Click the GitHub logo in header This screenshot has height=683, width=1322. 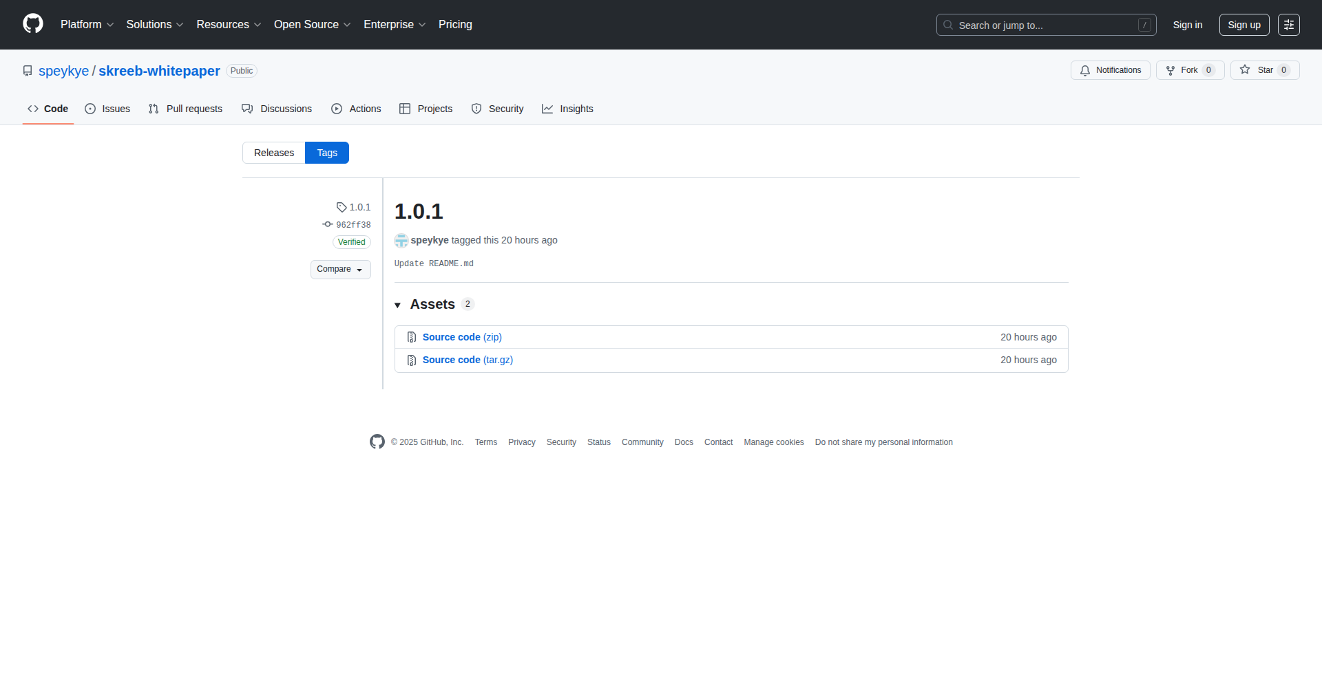coord(33,24)
